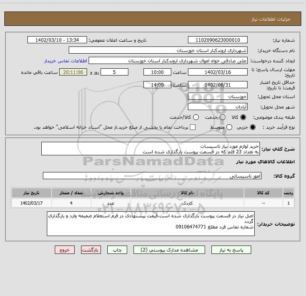Click the price validity date 1402/06/31
This screenshot has height=296, width=306.
pyautogui.click(x=218, y=85)
